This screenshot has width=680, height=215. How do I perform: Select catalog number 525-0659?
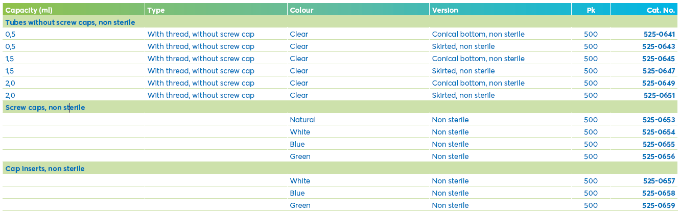click(659, 205)
